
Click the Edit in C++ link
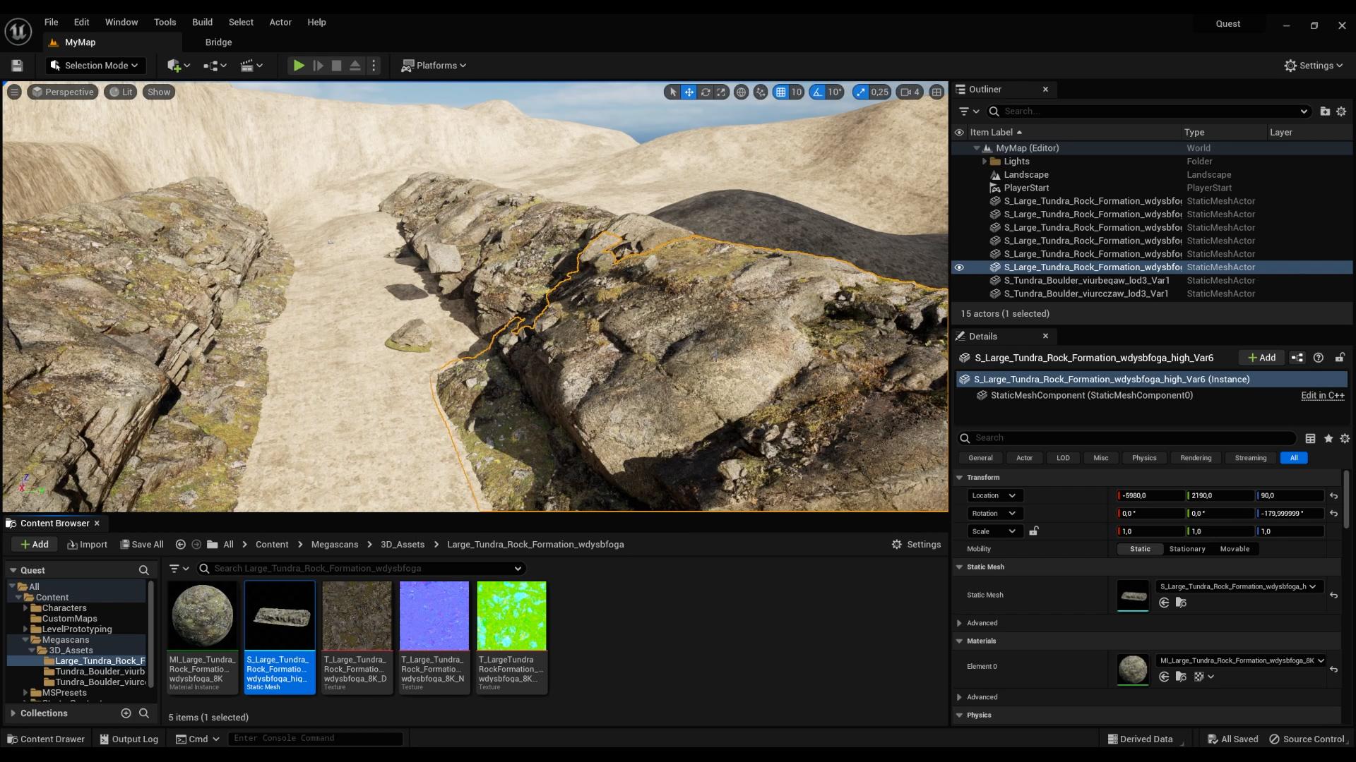pos(1321,395)
